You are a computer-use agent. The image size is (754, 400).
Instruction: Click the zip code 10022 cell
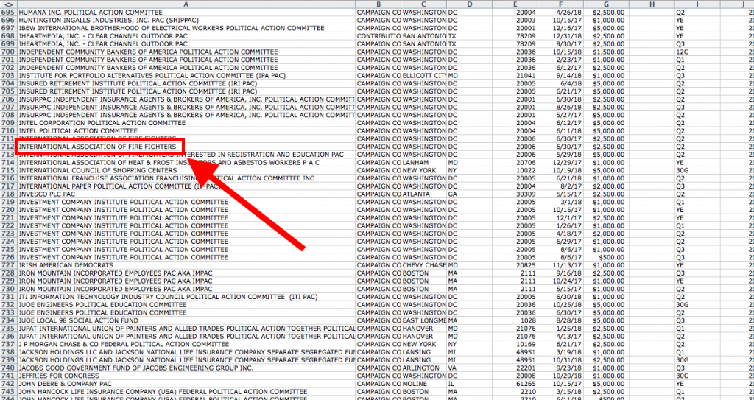[x=515, y=170]
